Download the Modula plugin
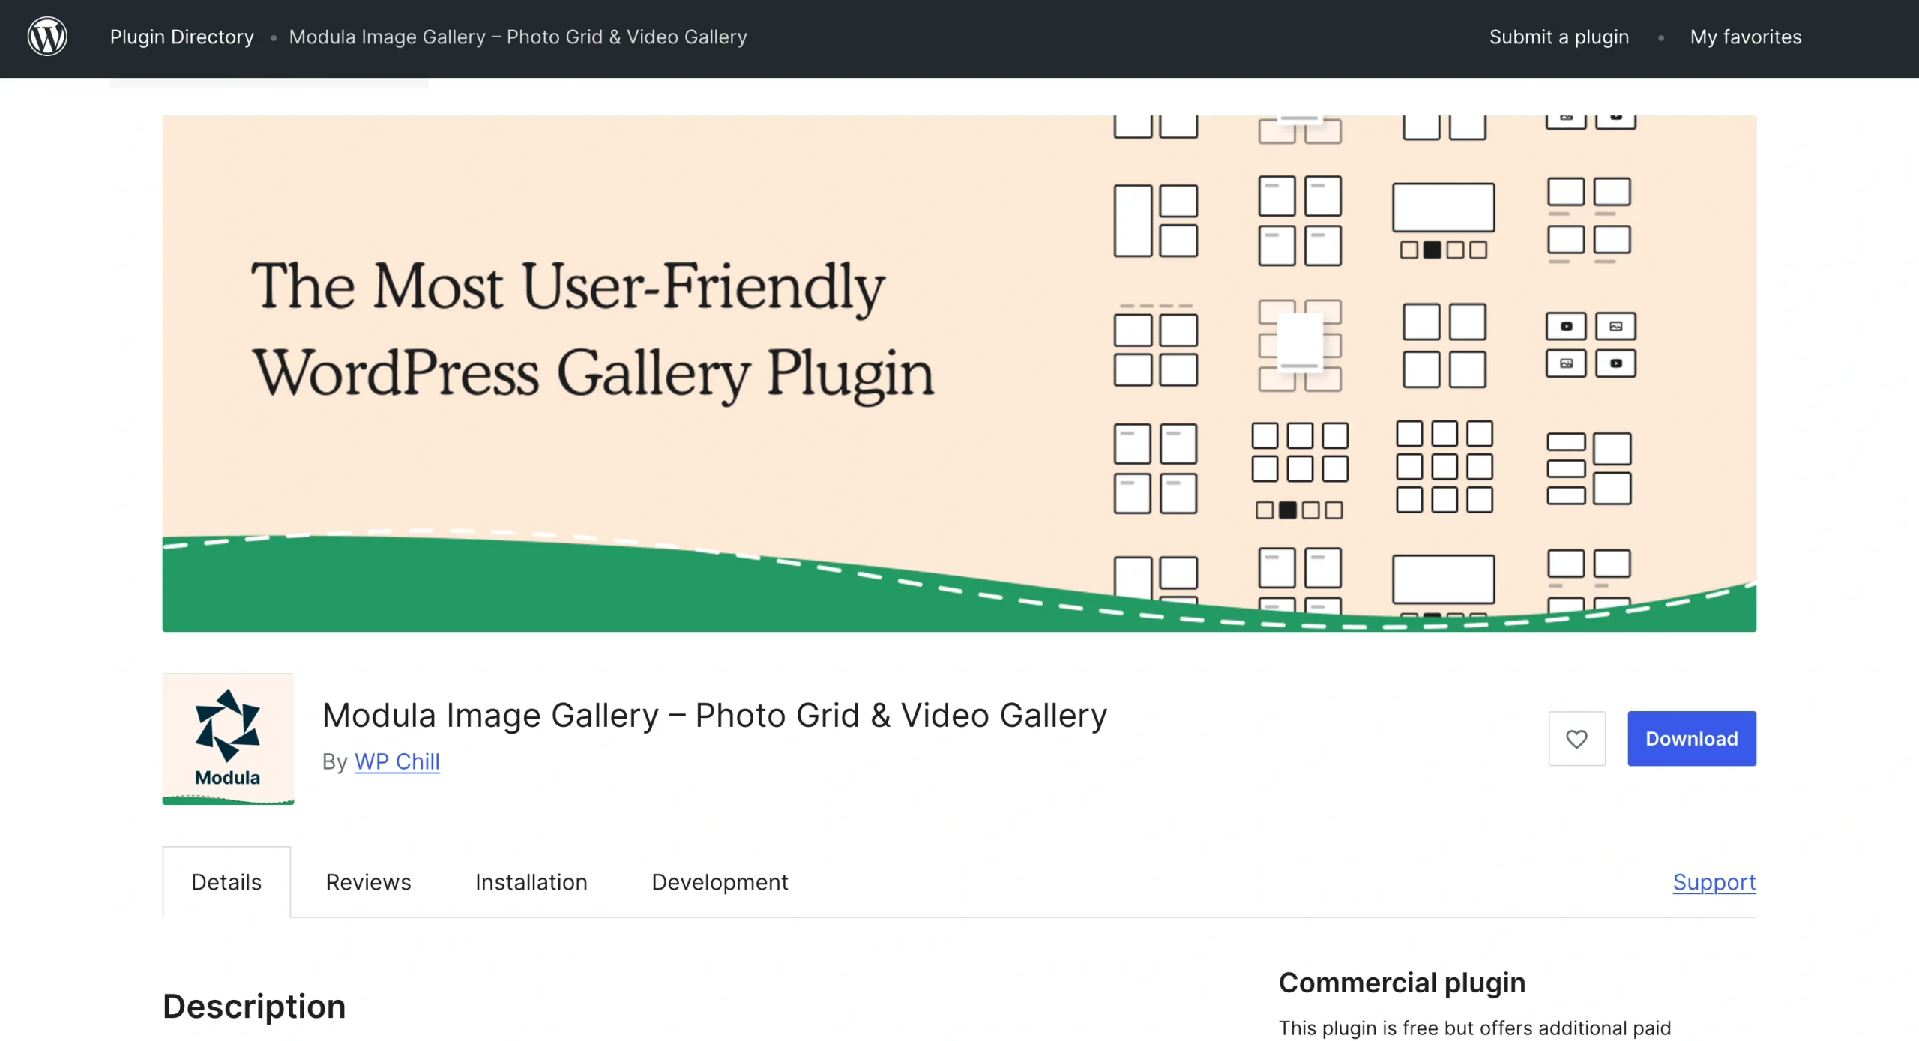Image resolution: width=1919 pixels, height=1041 pixels. pos(1692,738)
